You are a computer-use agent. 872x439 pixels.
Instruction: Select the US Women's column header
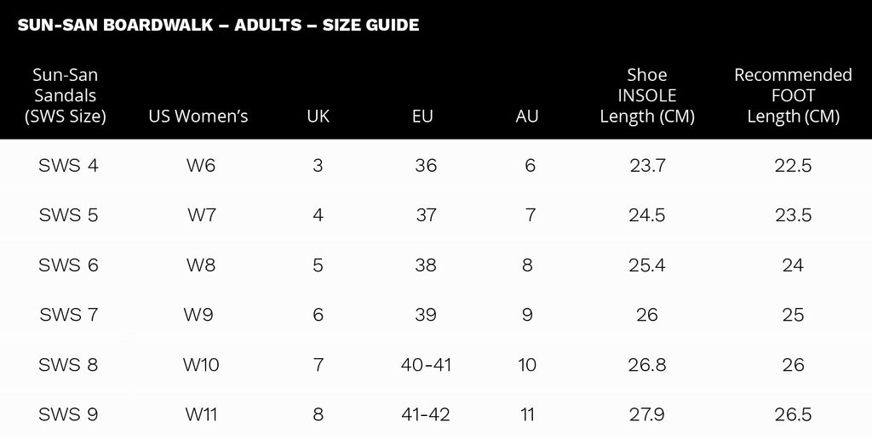pos(198,117)
